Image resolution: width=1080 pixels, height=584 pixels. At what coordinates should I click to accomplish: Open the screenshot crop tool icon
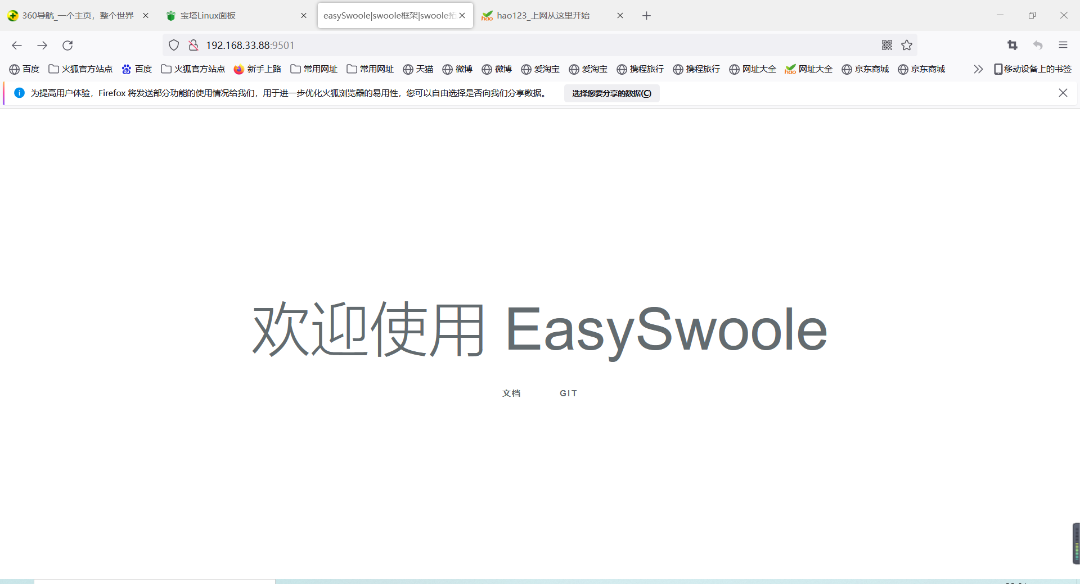1012,46
